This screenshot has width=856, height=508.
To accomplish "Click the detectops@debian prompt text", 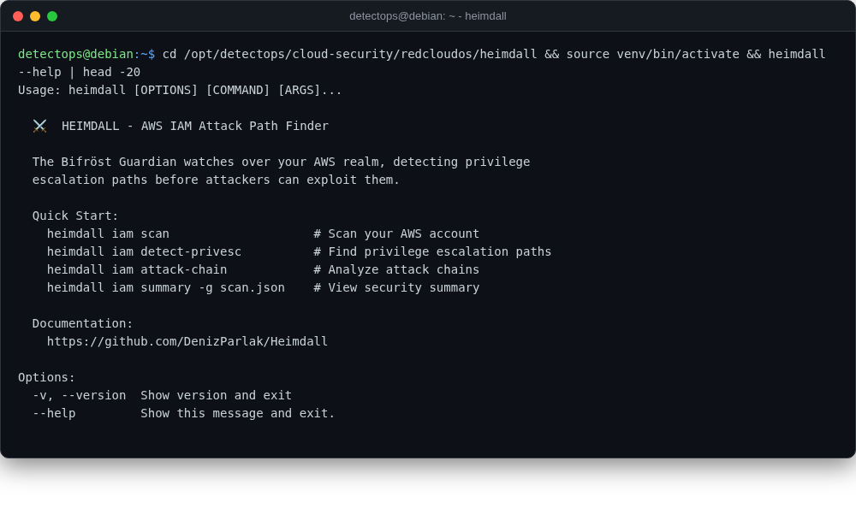I will point(75,54).
